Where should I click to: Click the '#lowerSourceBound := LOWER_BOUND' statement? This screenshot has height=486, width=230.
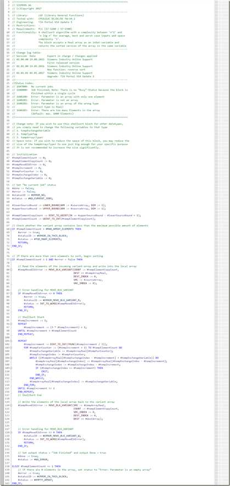[x=59, y=205]
